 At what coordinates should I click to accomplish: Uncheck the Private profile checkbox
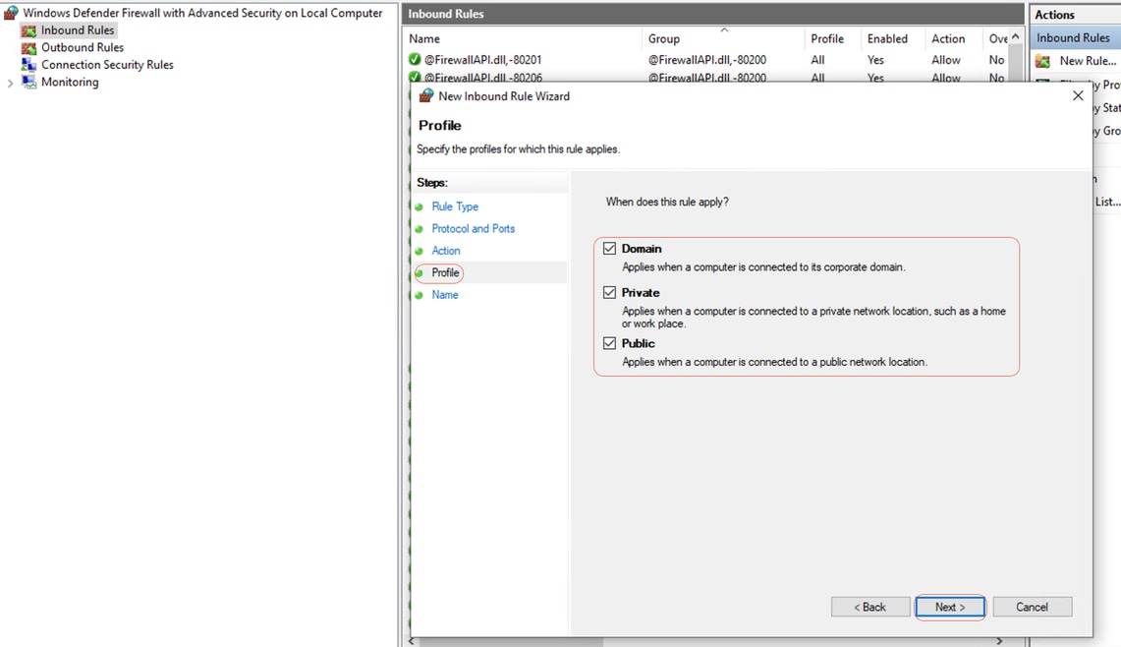[x=609, y=293]
